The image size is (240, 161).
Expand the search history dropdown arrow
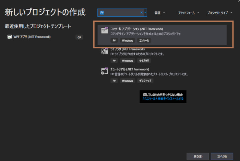pyautogui.click(x=146, y=13)
